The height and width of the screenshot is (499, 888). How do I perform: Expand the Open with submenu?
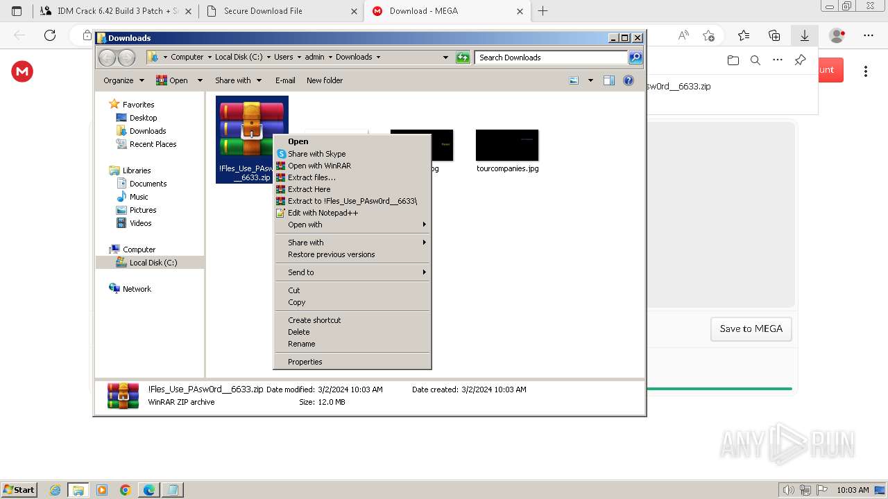point(352,225)
